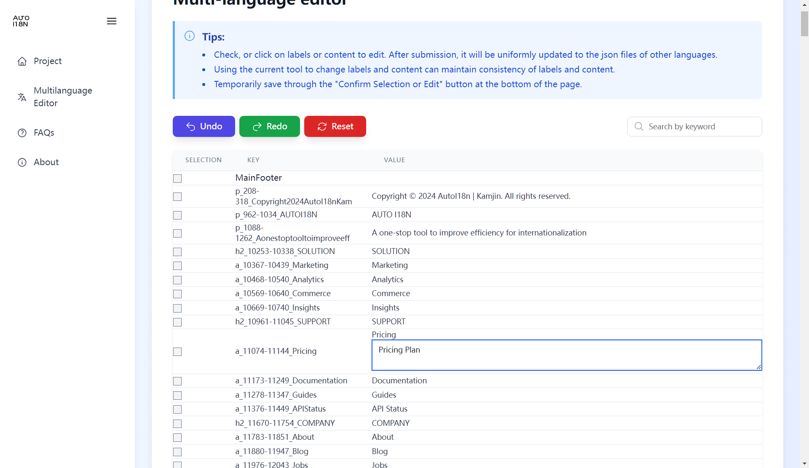Check the a_10367-10439_Marketing checkbox

coord(177,266)
